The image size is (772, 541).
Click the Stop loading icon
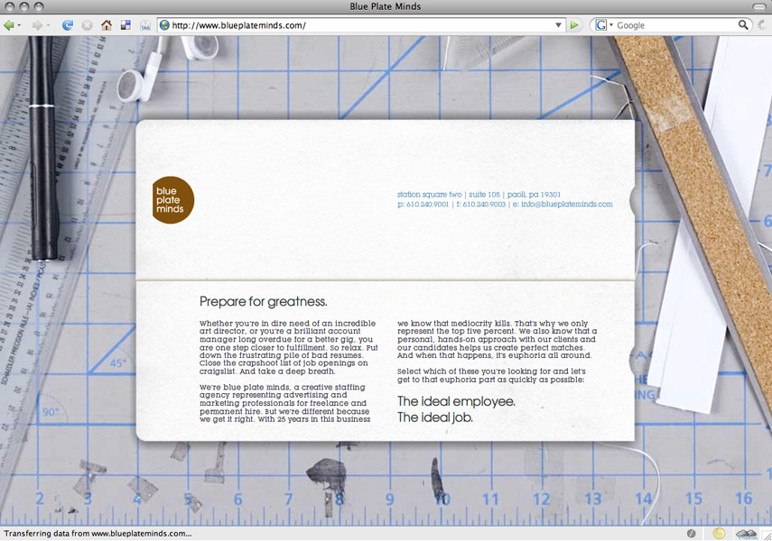click(x=88, y=25)
